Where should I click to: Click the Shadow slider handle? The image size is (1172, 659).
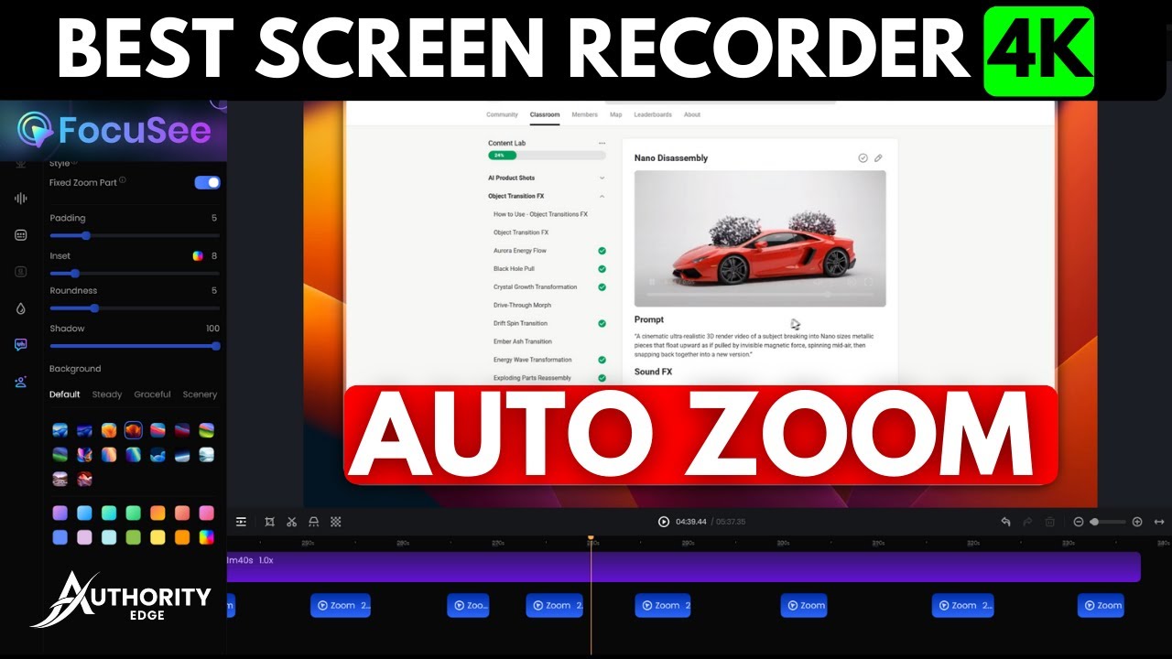pyautogui.click(x=216, y=346)
